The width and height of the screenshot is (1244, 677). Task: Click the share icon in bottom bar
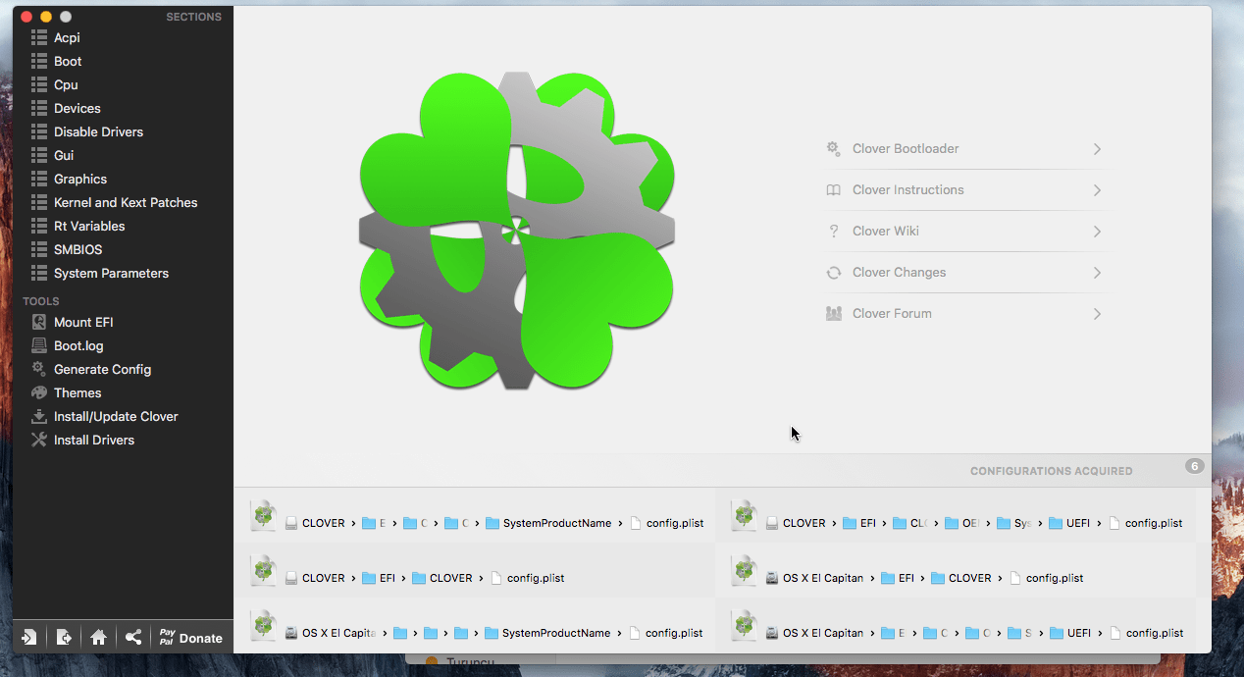click(133, 638)
